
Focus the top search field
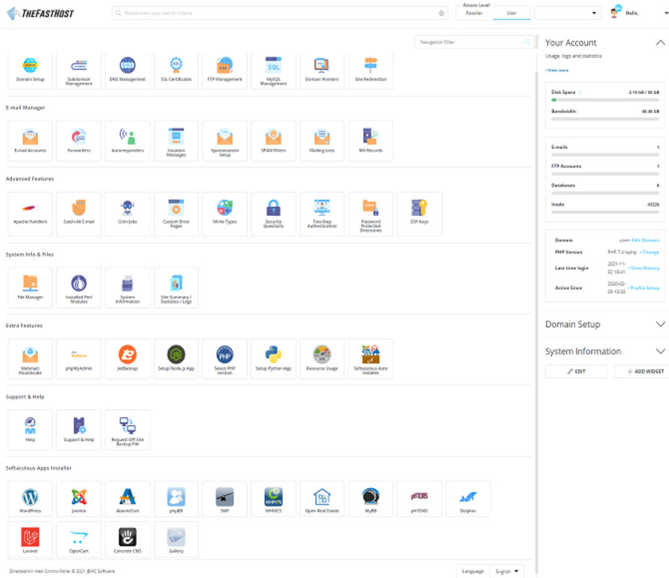coord(280,14)
